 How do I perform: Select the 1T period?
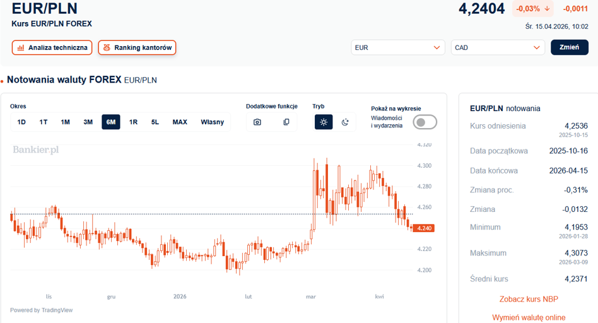[44, 122]
